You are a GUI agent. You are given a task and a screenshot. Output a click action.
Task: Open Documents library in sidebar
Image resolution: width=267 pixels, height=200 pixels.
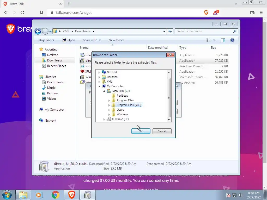pyautogui.click(x=55, y=82)
